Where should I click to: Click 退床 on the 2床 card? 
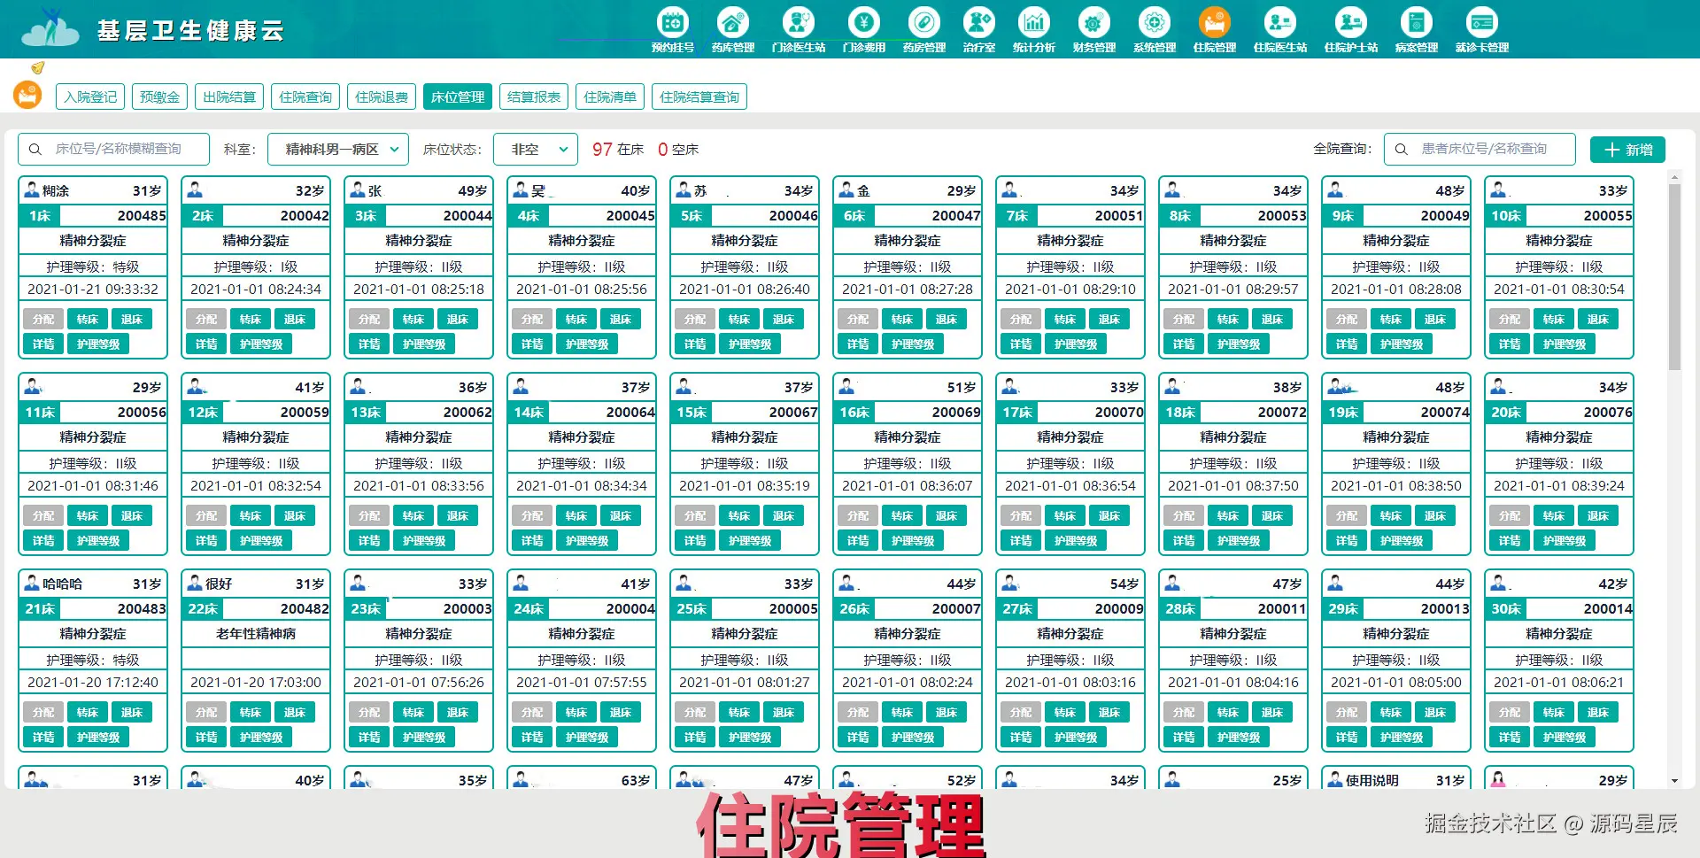tap(295, 319)
